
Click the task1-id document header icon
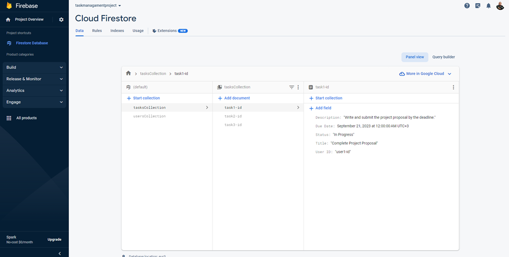pos(311,87)
